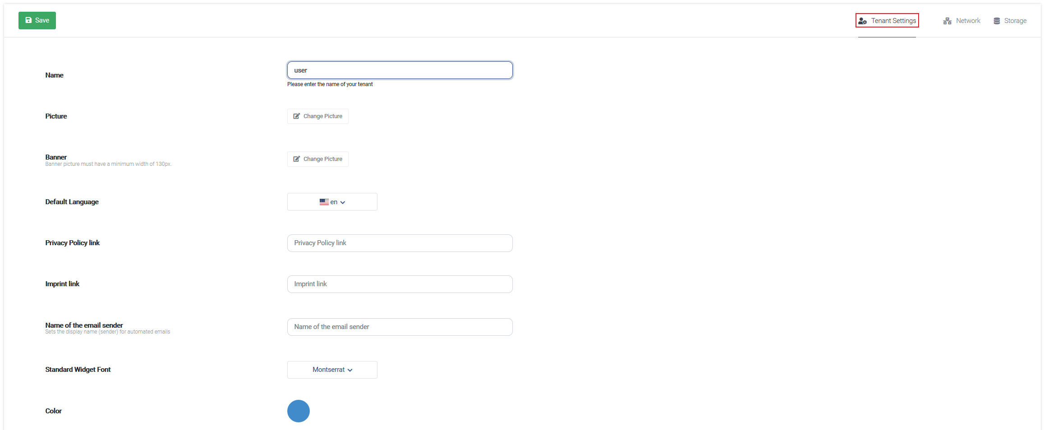Screen dimensions: 1044x430
Task: Open the Default Language dropdown
Action: [332, 202]
